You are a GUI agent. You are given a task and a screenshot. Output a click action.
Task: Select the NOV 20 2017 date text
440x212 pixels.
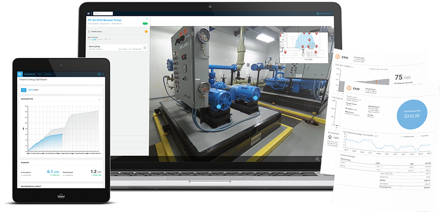[x=33, y=90]
